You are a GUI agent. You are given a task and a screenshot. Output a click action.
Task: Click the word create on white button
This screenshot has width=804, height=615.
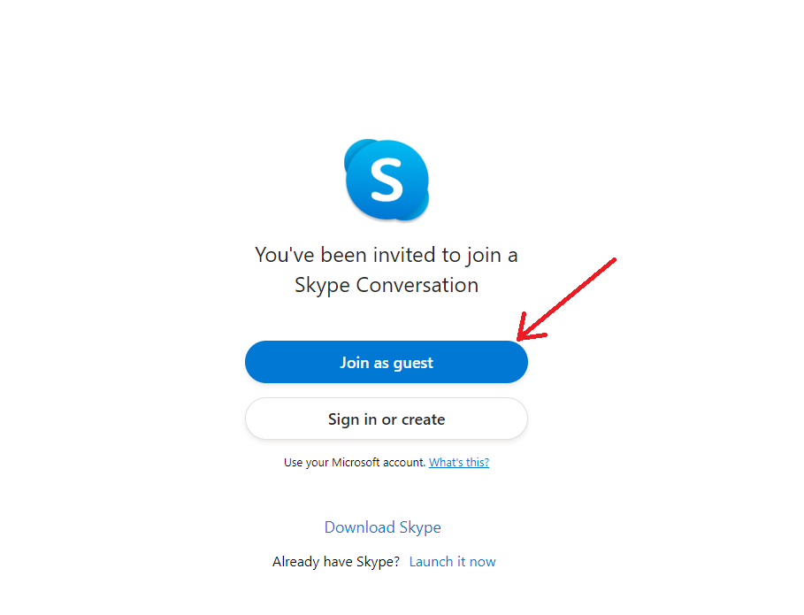coord(423,419)
